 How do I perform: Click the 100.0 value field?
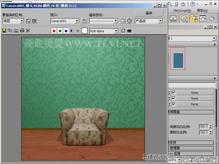point(204,133)
